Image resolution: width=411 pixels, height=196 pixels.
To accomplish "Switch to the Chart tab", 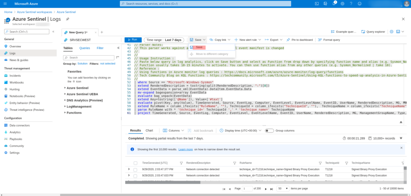I will pyautogui.click(x=149, y=130).
